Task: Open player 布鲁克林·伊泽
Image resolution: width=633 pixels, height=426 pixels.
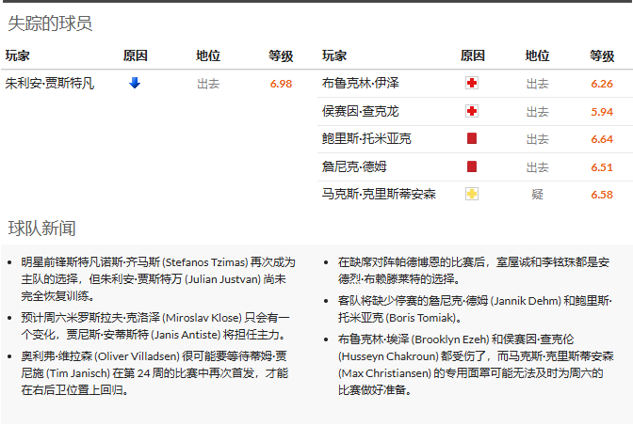Action: (360, 84)
